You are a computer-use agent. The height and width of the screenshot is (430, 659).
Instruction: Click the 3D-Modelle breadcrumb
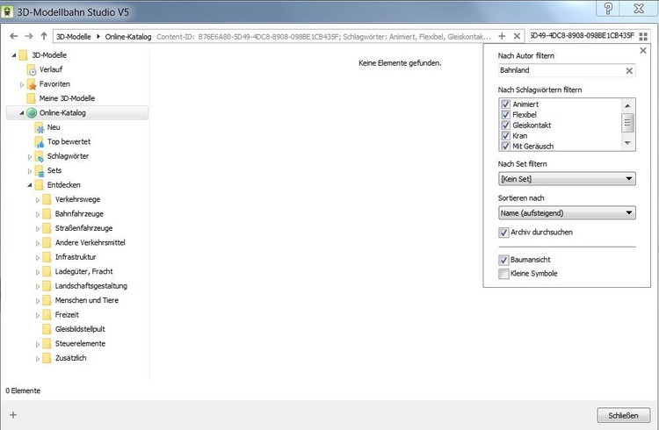click(74, 37)
